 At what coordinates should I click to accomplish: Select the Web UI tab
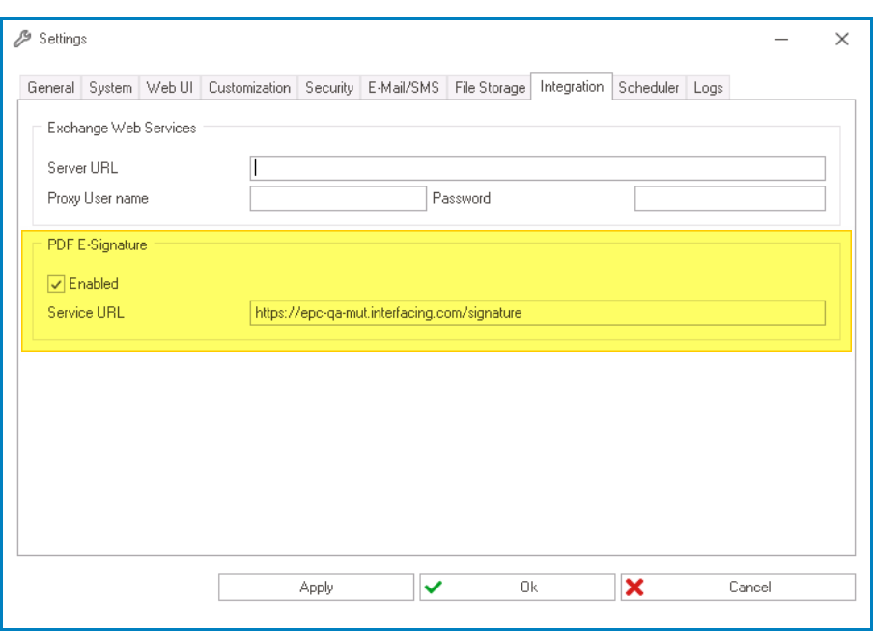click(x=170, y=87)
